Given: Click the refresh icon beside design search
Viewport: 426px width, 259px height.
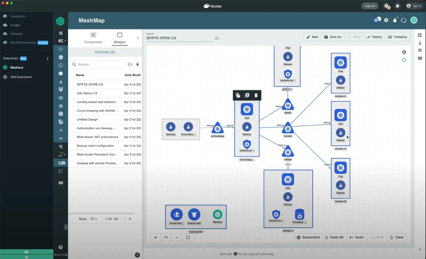Looking at the screenshot, I should (130, 65).
